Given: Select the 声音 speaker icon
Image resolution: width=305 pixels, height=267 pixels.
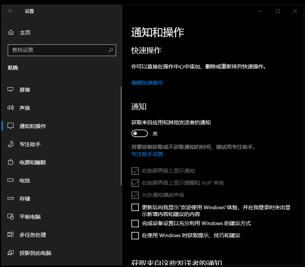Looking at the screenshot, I should pos(11,108).
